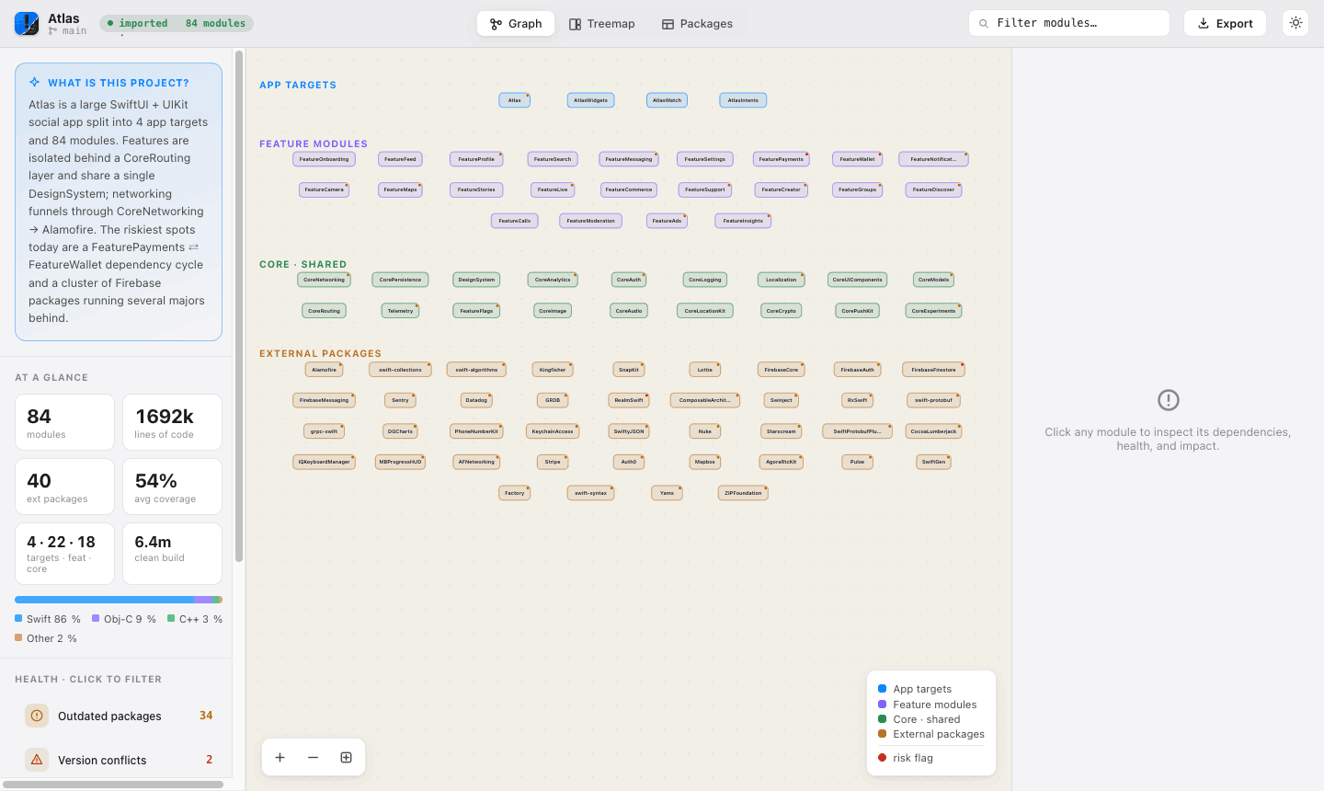The image size is (1324, 791).
Task: Click the imported 84 modules status badge
Action: tap(177, 23)
